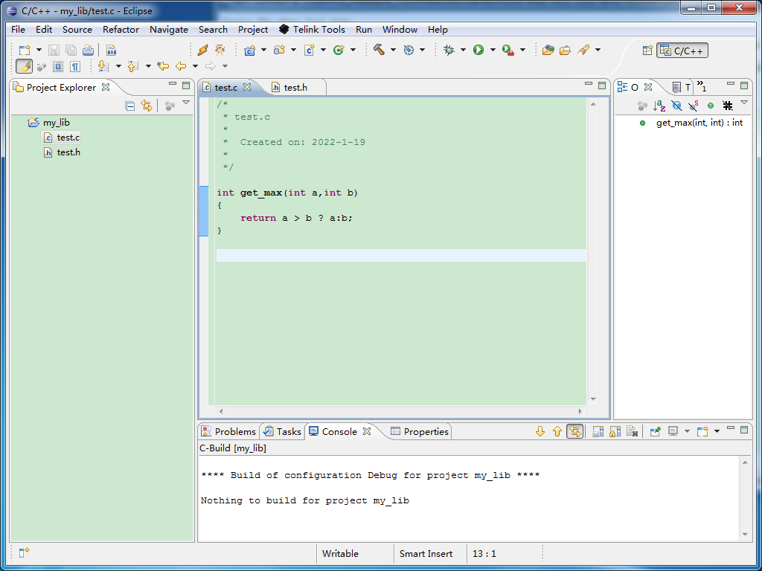Switch to the test.h editor tab
This screenshot has height=571, width=762.
click(295, 88)
